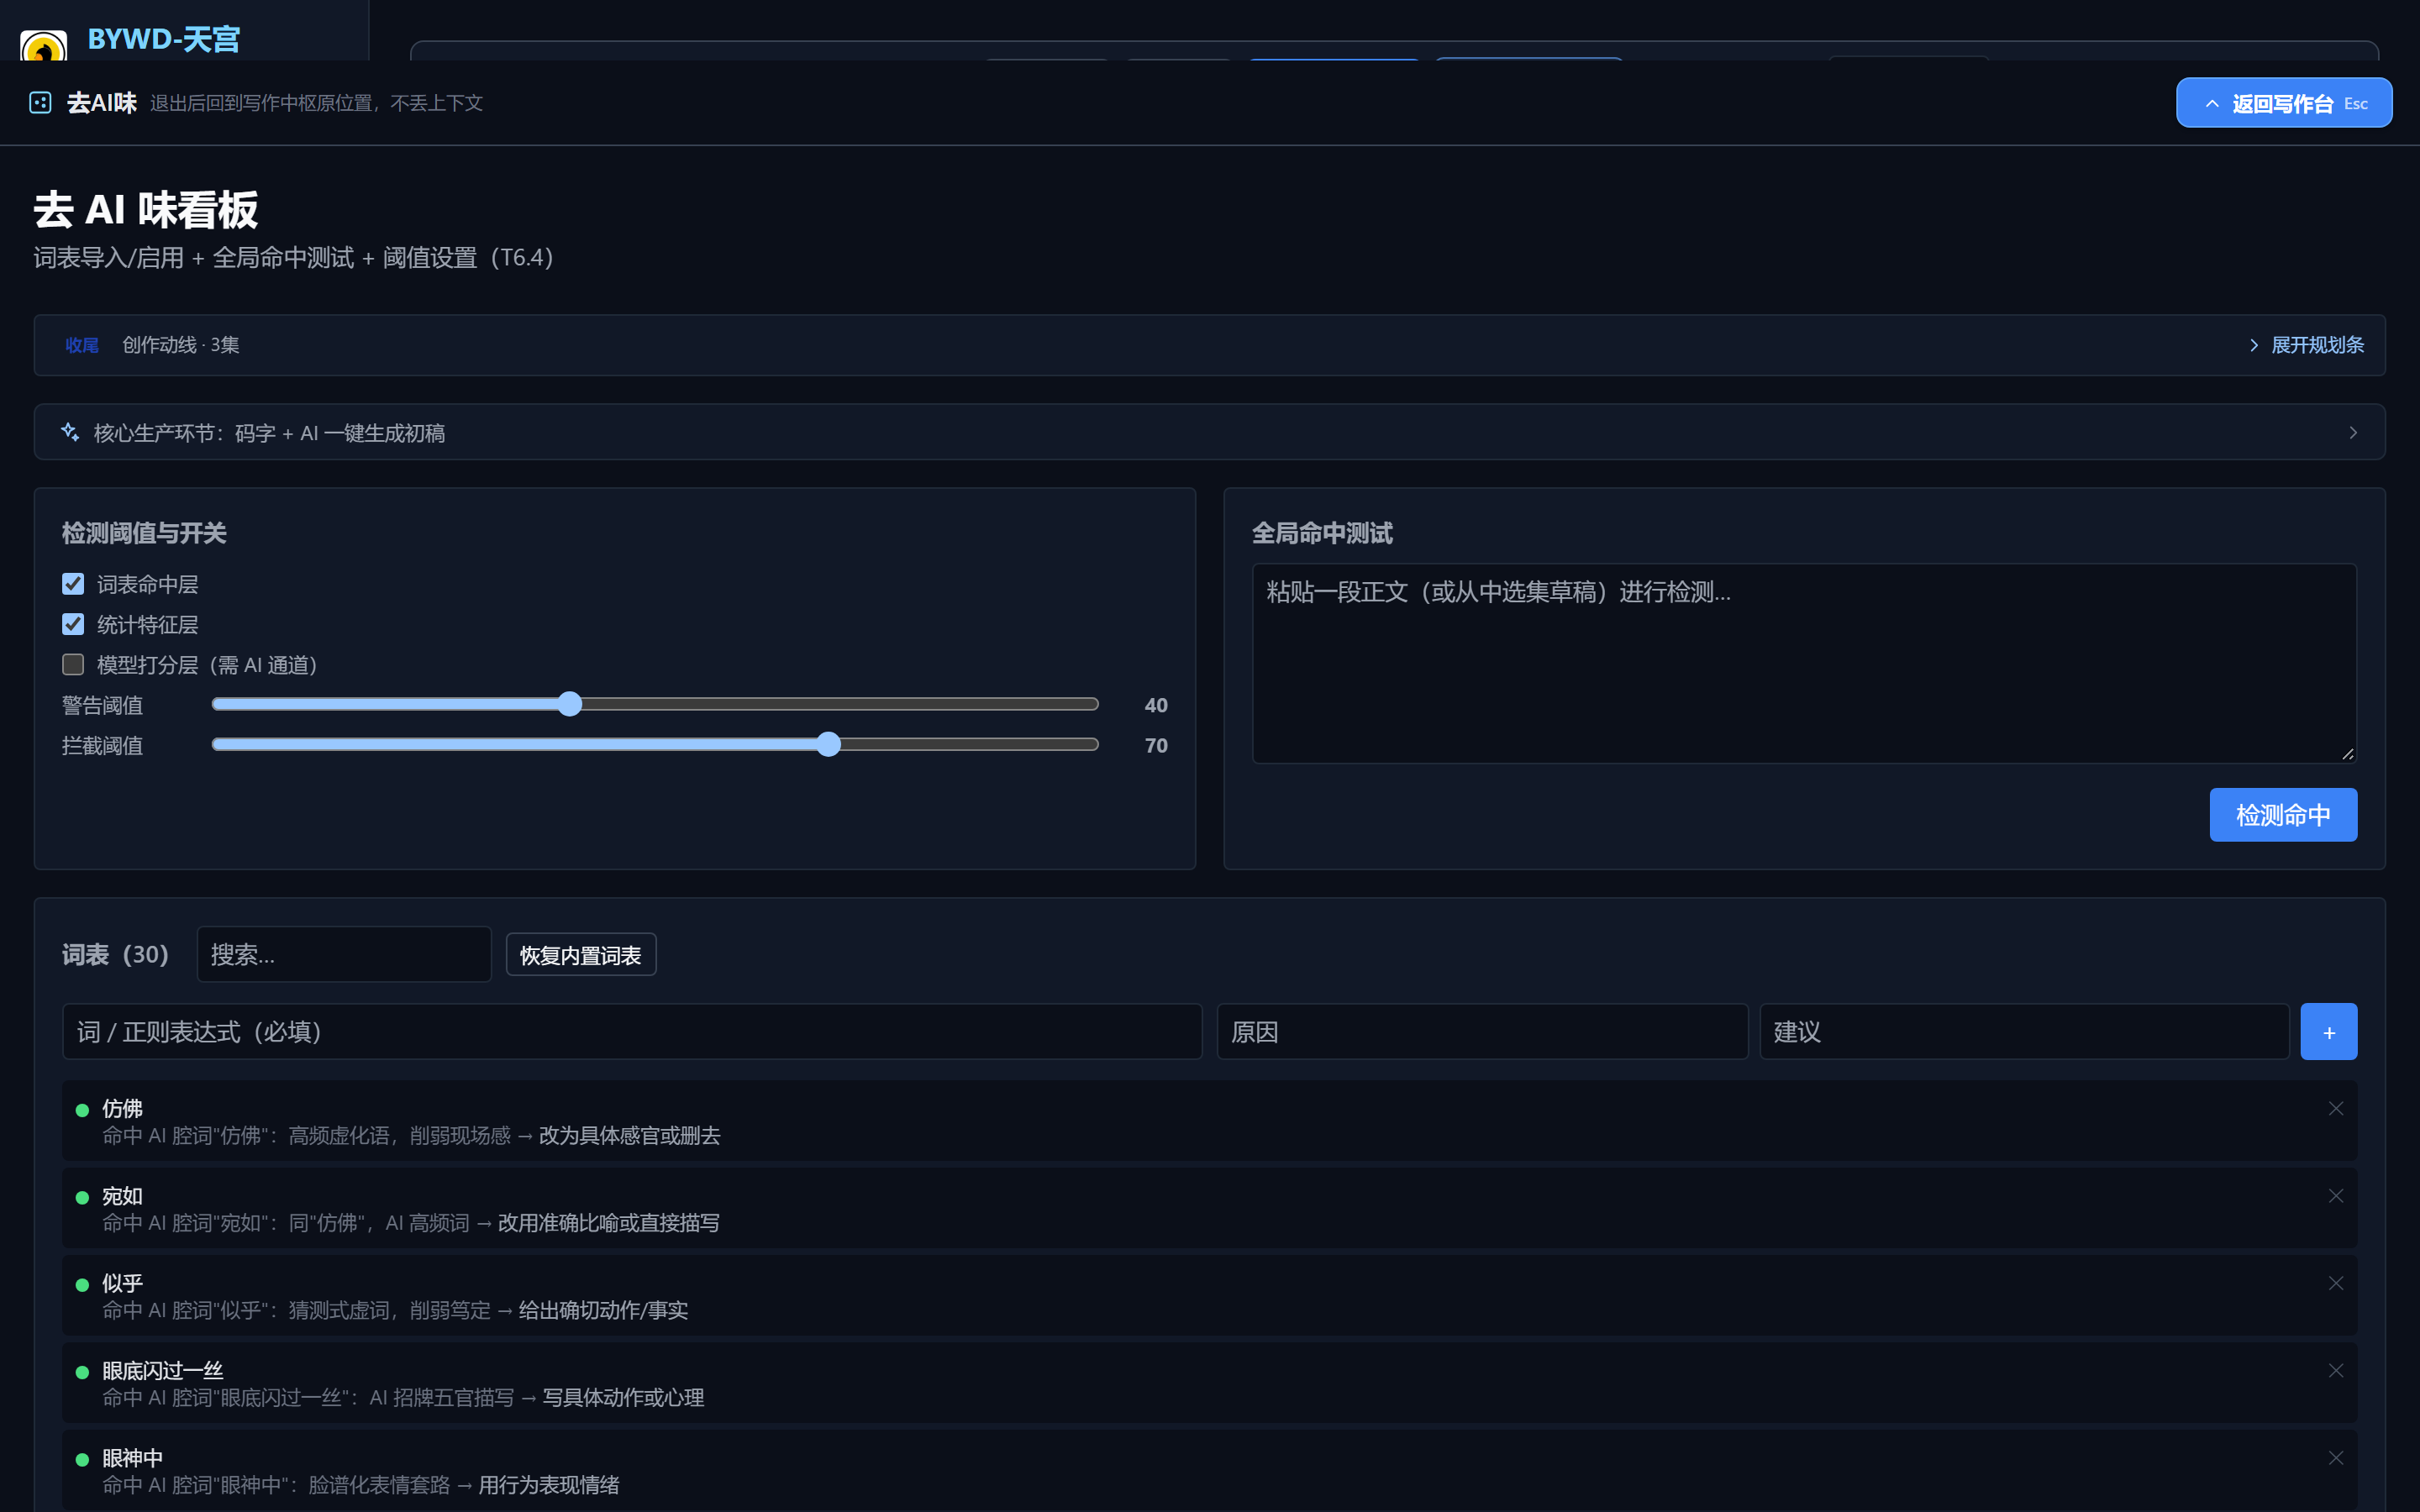The width and height of the screenshot is (2420, 1512).
Task: Enable the 模型打分层 checkbox
Action: click(73, 664)
